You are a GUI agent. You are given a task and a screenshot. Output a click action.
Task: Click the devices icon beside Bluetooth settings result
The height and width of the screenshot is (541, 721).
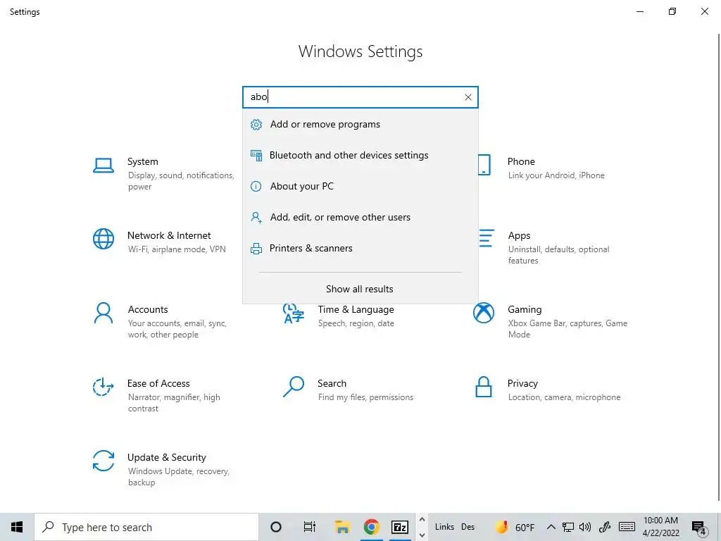pos(256,155)
